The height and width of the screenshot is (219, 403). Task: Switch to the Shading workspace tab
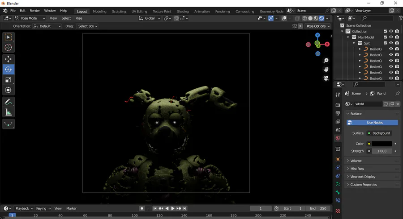[x=183, y=11]
